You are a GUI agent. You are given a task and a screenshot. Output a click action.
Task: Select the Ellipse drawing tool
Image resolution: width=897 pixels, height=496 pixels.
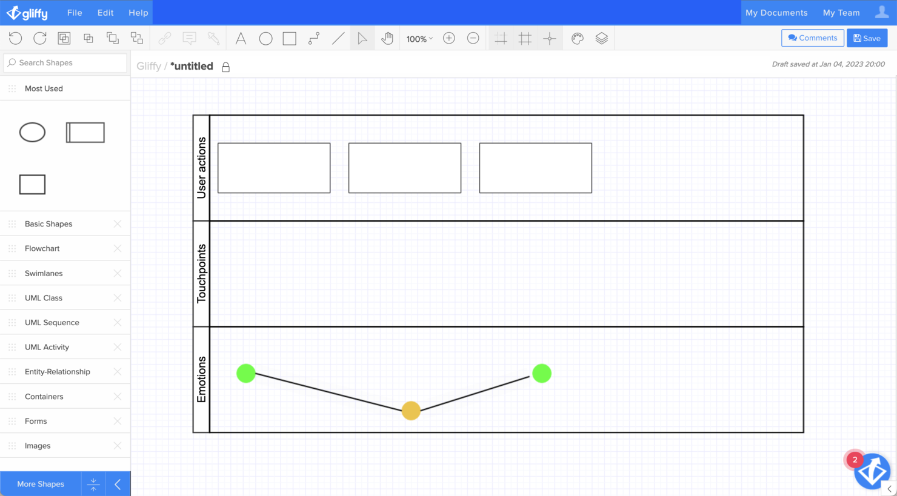(265, 38)
